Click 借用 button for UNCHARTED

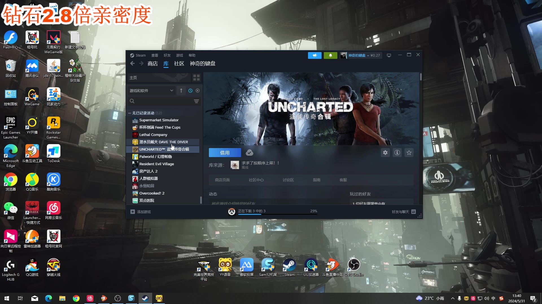(x=224, y=153)
